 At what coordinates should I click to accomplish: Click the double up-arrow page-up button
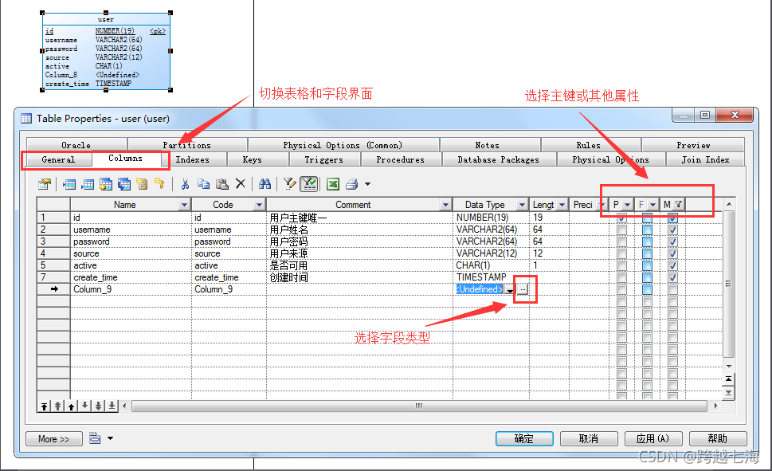57,406
